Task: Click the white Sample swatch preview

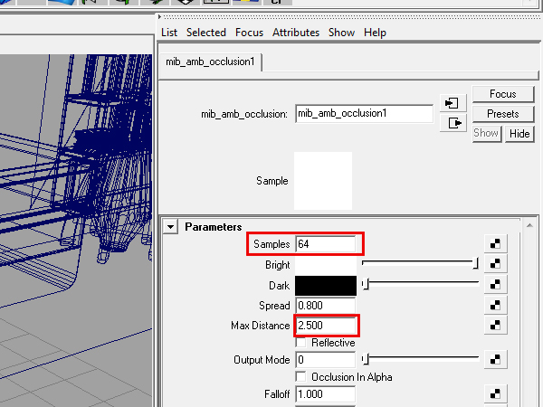Action: pyautogui.click(x=323, y=181)
